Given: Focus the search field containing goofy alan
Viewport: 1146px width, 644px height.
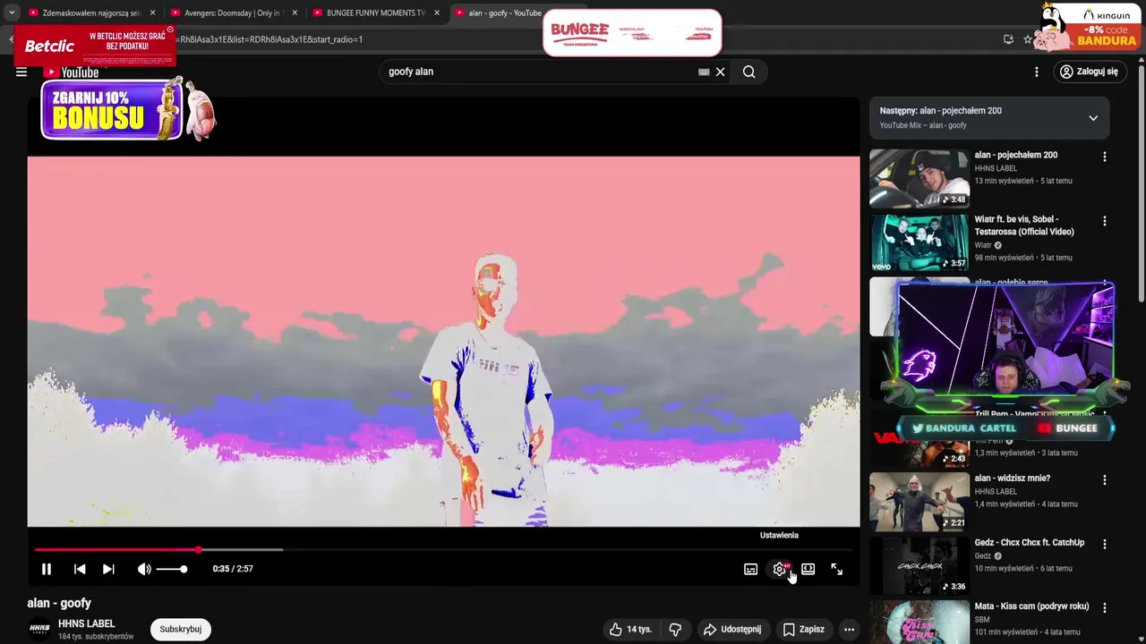Looking at the screenshot, I should 537,72.
